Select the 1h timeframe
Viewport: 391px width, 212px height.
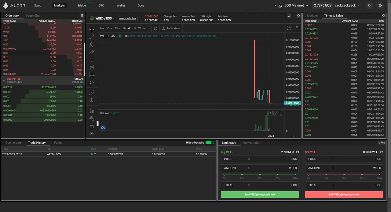tap(124, 28)
